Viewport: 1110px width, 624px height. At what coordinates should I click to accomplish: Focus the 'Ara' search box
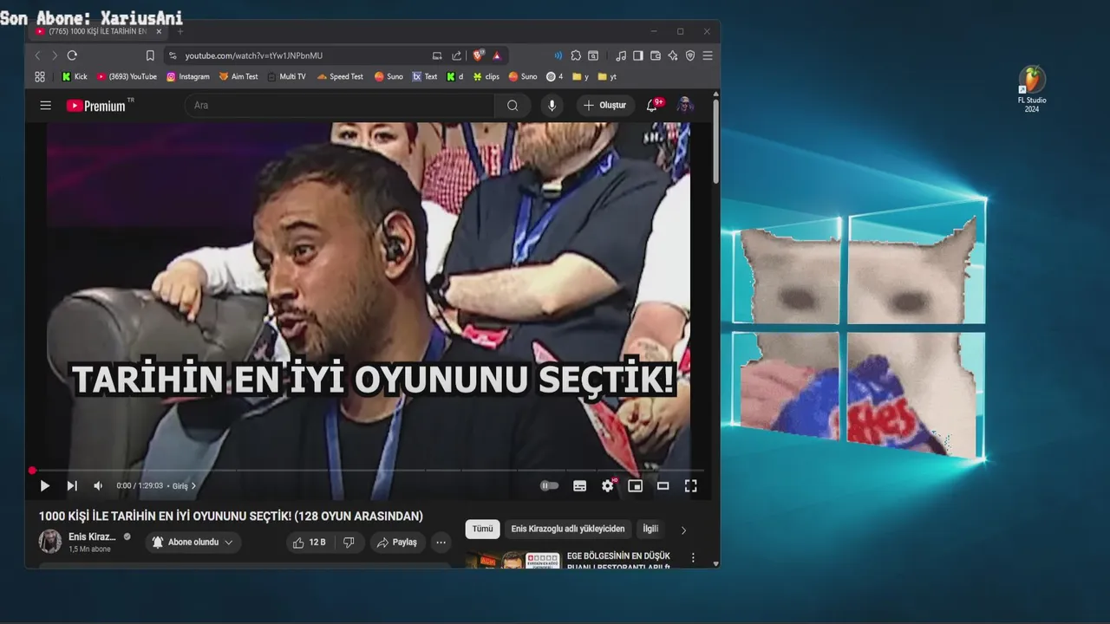(x=340, y=106)
